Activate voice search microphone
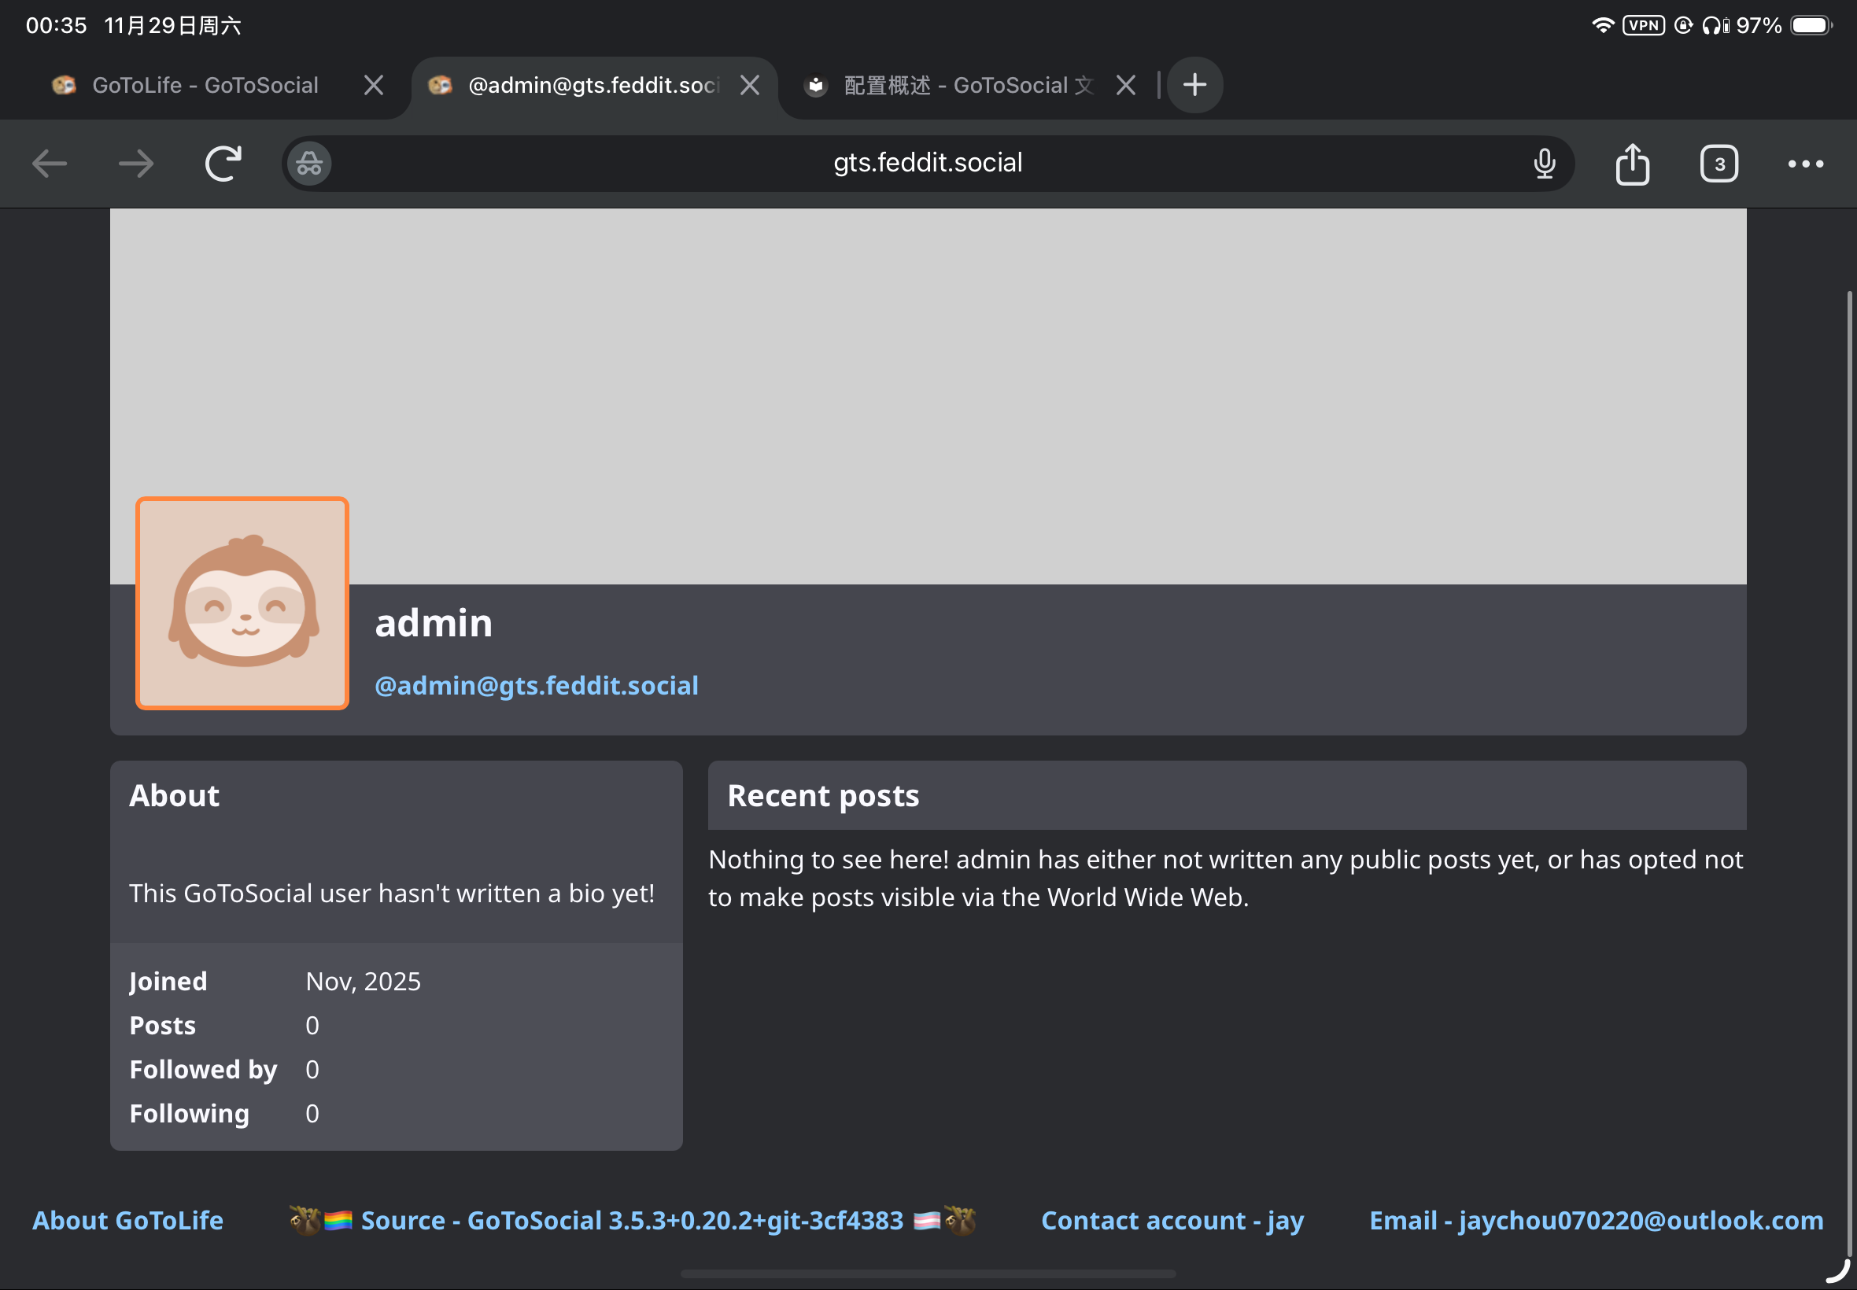1857x1290 pixels. point(1544,164)
